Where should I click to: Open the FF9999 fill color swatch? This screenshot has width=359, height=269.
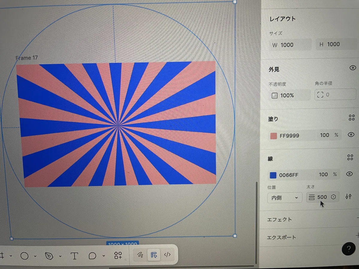tap(273, 136)
